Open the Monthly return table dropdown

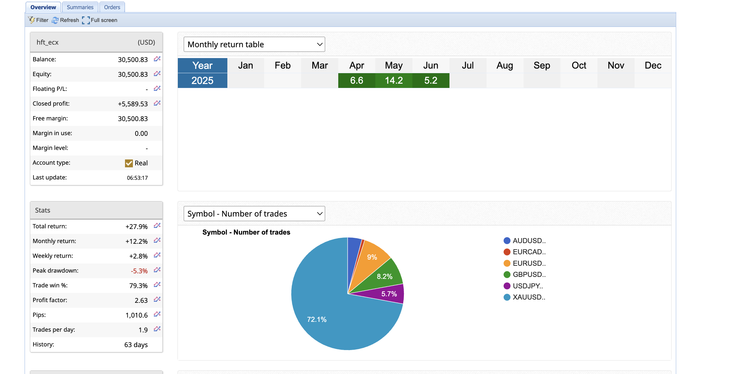pos(254,44)
